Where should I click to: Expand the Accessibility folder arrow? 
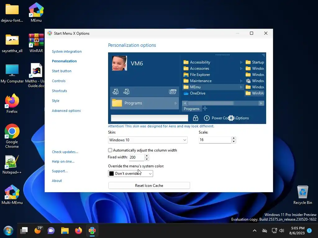tap(241, 62)
